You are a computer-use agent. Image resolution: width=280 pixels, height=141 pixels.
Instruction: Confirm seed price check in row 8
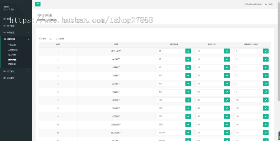click(x=188, y=108)
